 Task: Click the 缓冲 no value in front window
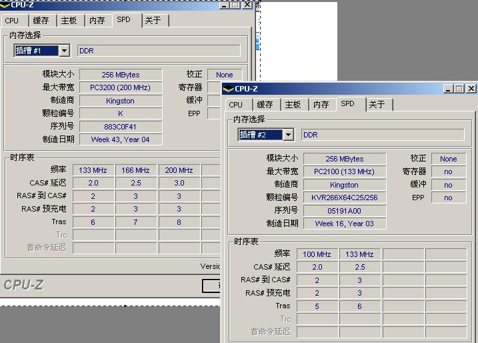(x=449, y=185)
